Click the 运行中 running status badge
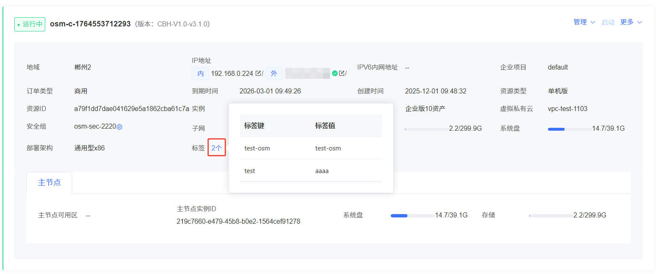 click(x=30, y=24)
